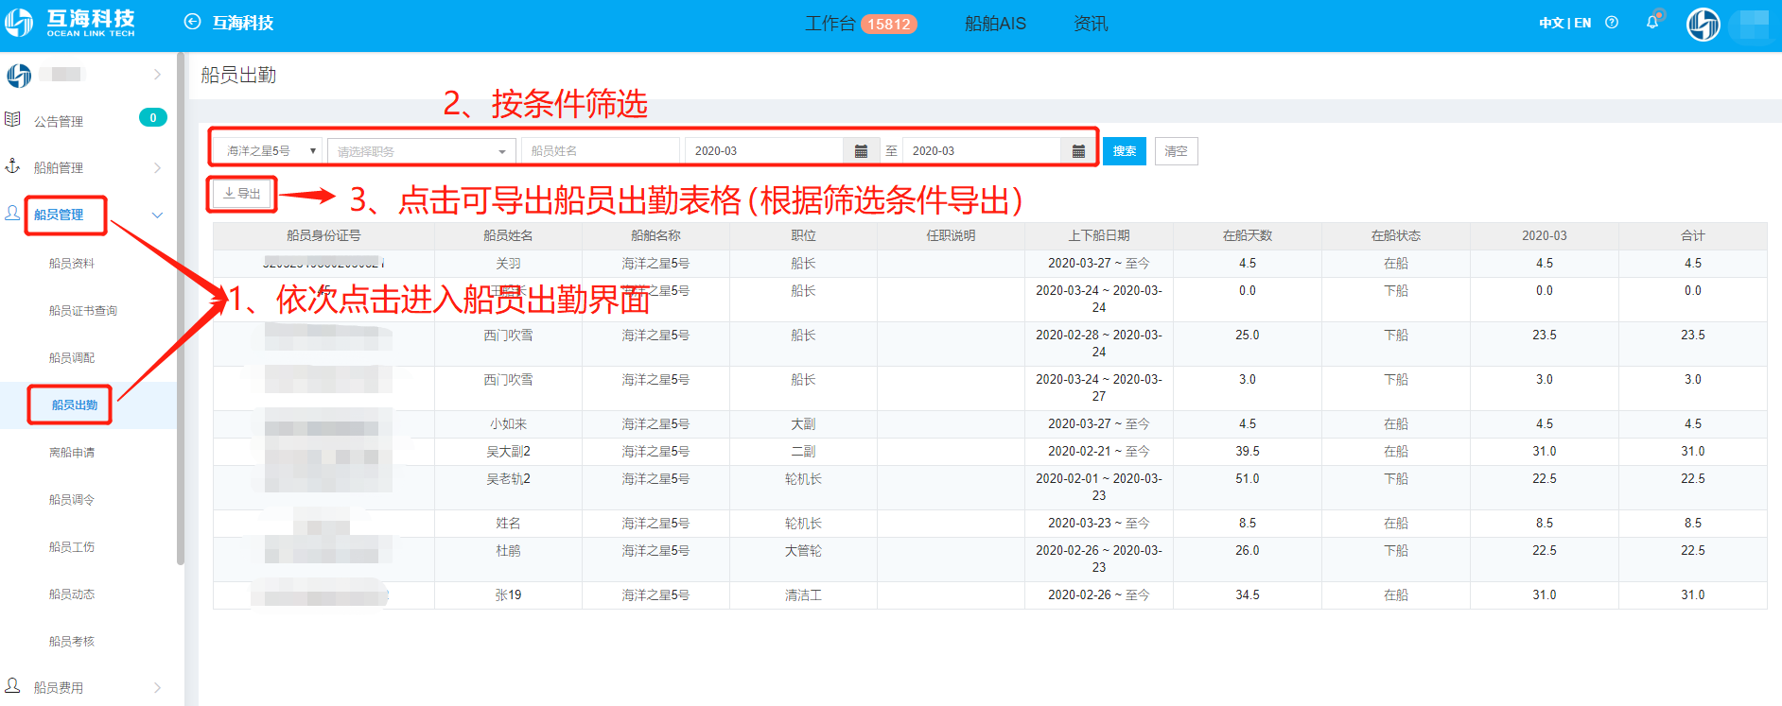Open 公告管理 in the sidebar
This screenshot has width=1782, height=706.
[x=59, y=121]
